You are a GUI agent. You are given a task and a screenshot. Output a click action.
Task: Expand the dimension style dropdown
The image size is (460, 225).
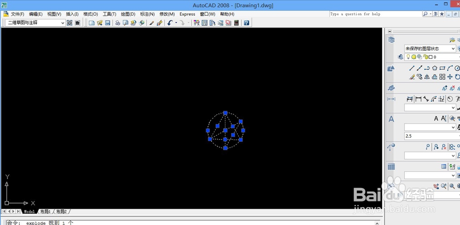(454, 108)
